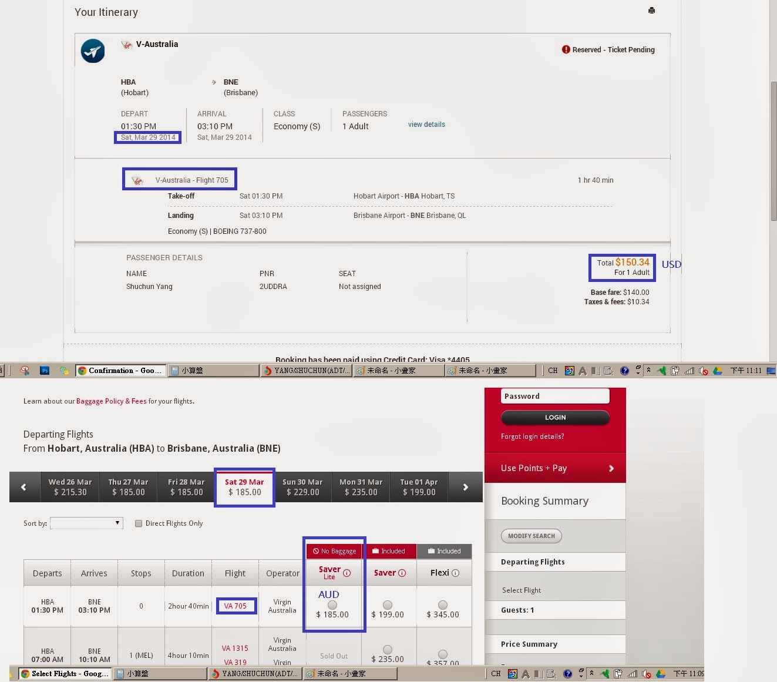
Task: Switch to the Confirmation - Goo... taskbar window
Action: click(120, 371)
